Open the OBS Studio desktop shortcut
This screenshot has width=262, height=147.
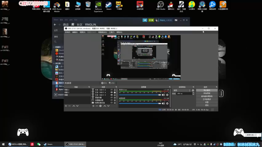[160, 6]
